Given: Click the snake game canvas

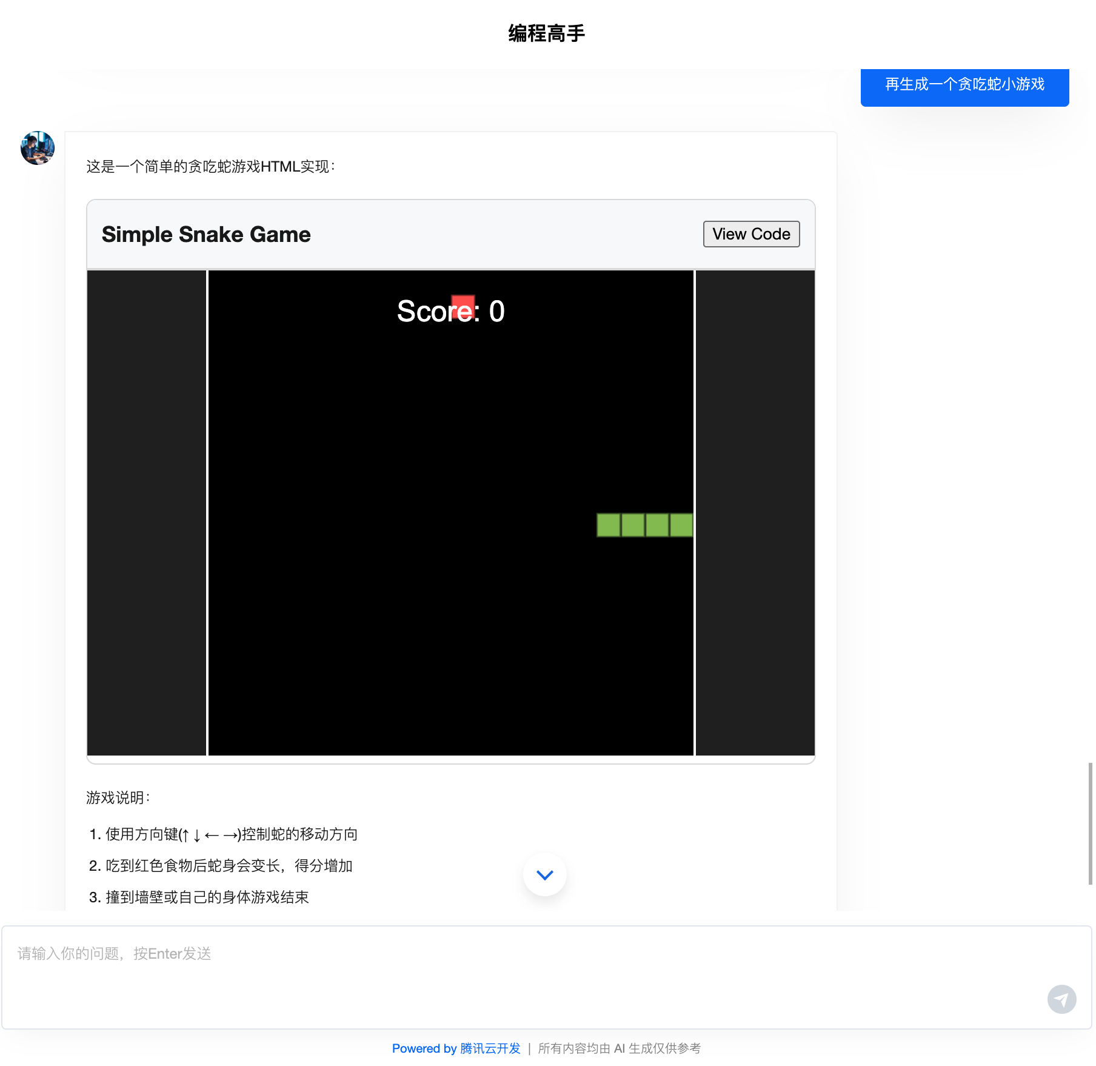Looking at the screenshot, I should (451, 513).
